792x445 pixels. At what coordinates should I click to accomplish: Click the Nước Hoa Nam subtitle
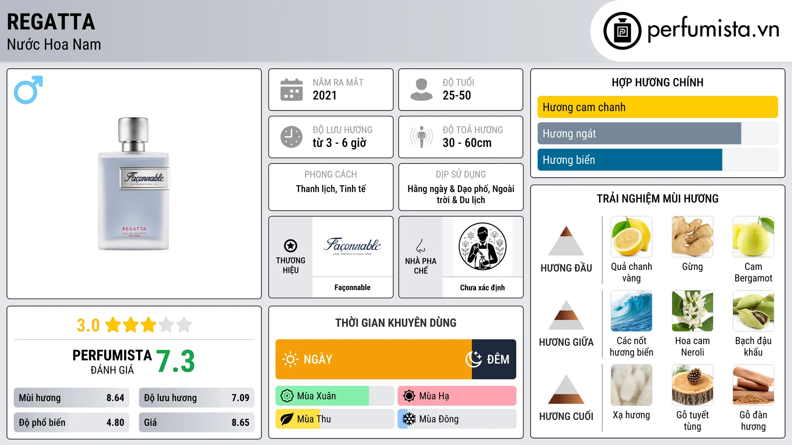[54, 44]
